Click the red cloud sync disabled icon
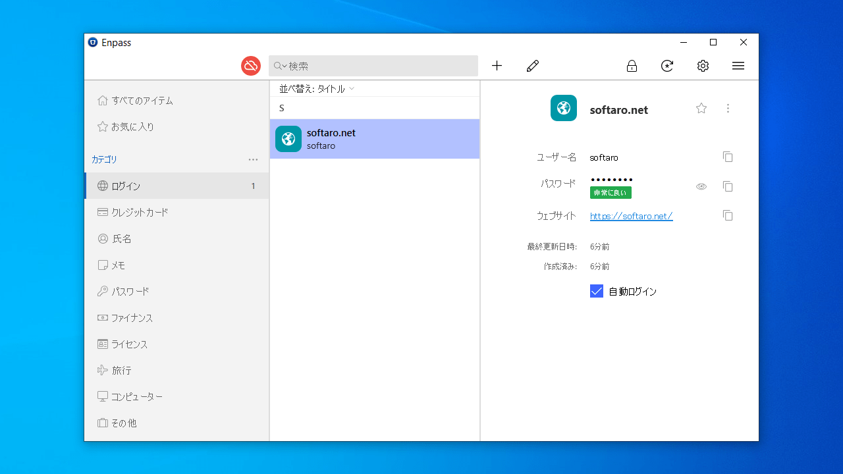This screenshot has width=843, height=474. (251, 66)
